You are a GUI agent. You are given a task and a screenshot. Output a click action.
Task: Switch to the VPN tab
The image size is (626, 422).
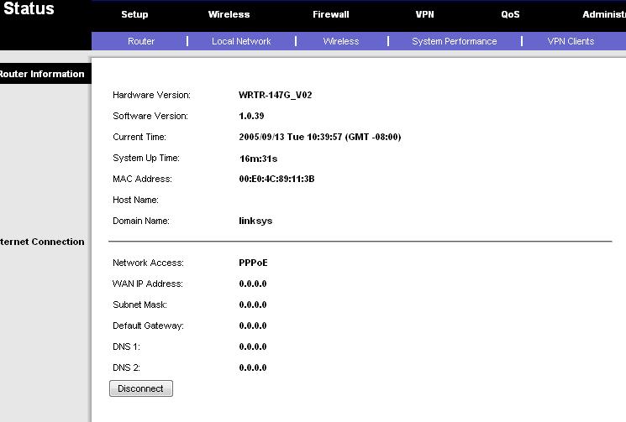pyautogui.click(x=424, y=14)
